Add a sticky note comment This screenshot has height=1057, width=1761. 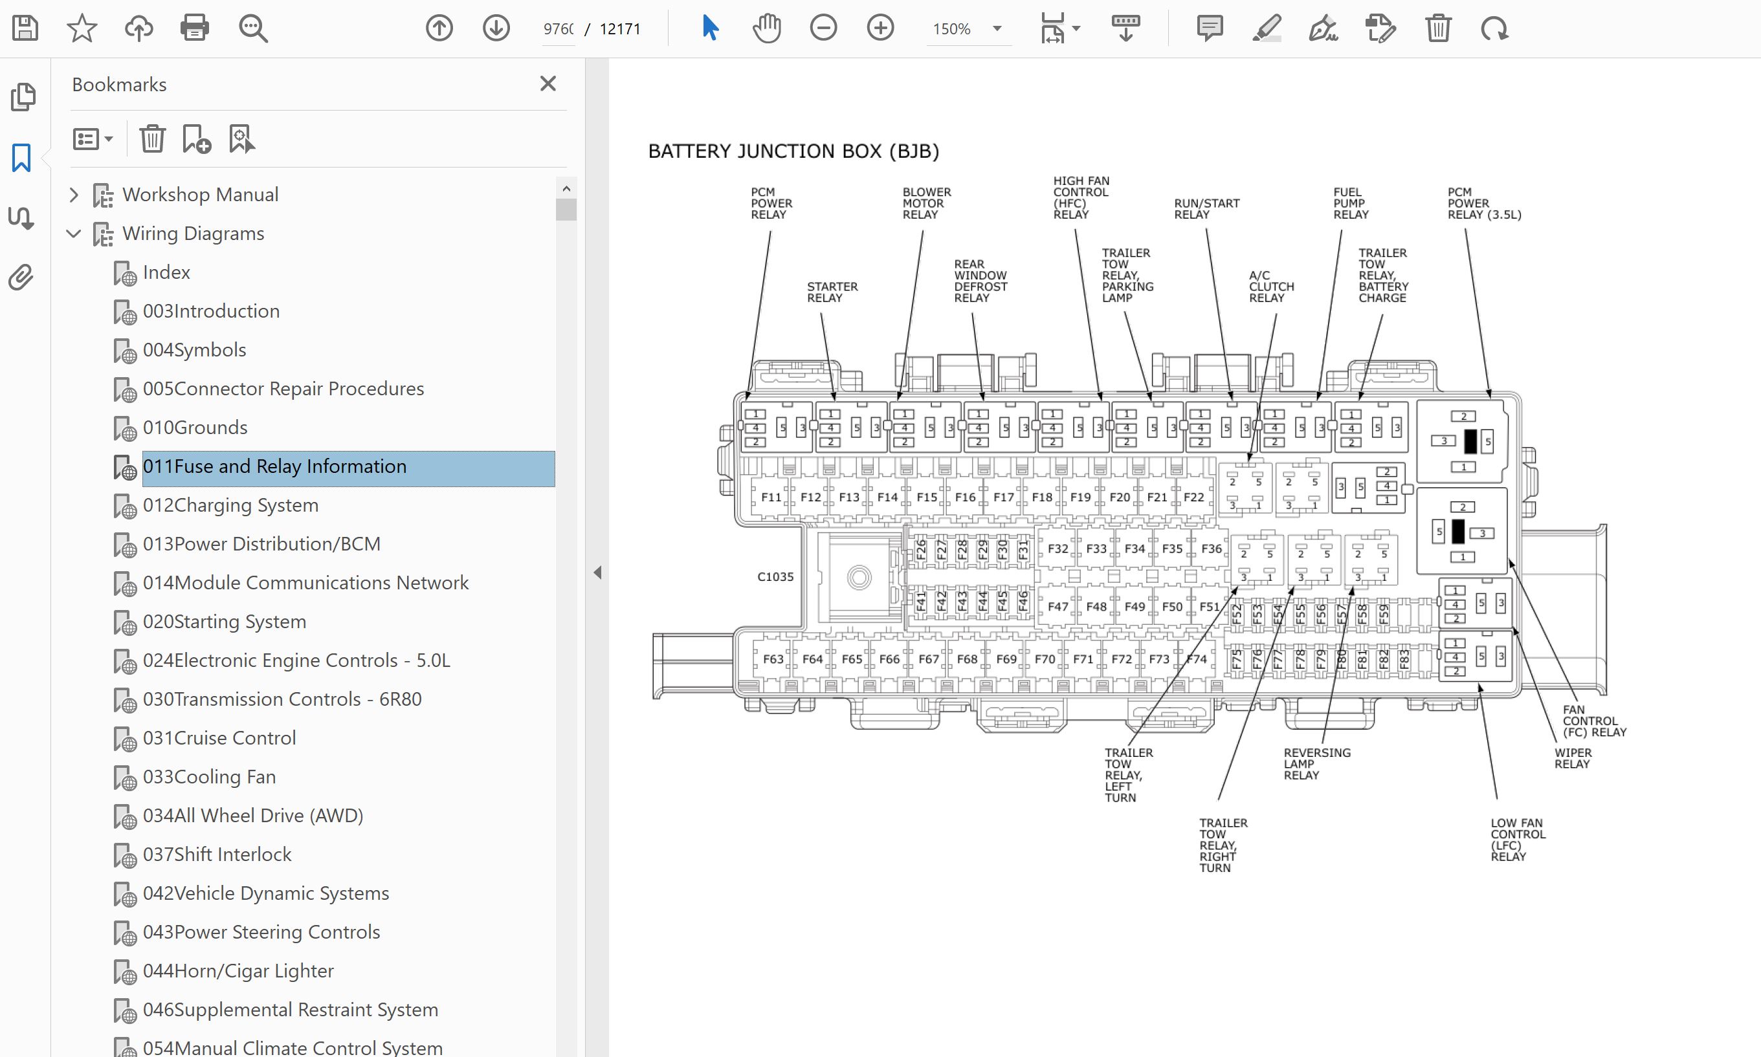pos(1210,28)
